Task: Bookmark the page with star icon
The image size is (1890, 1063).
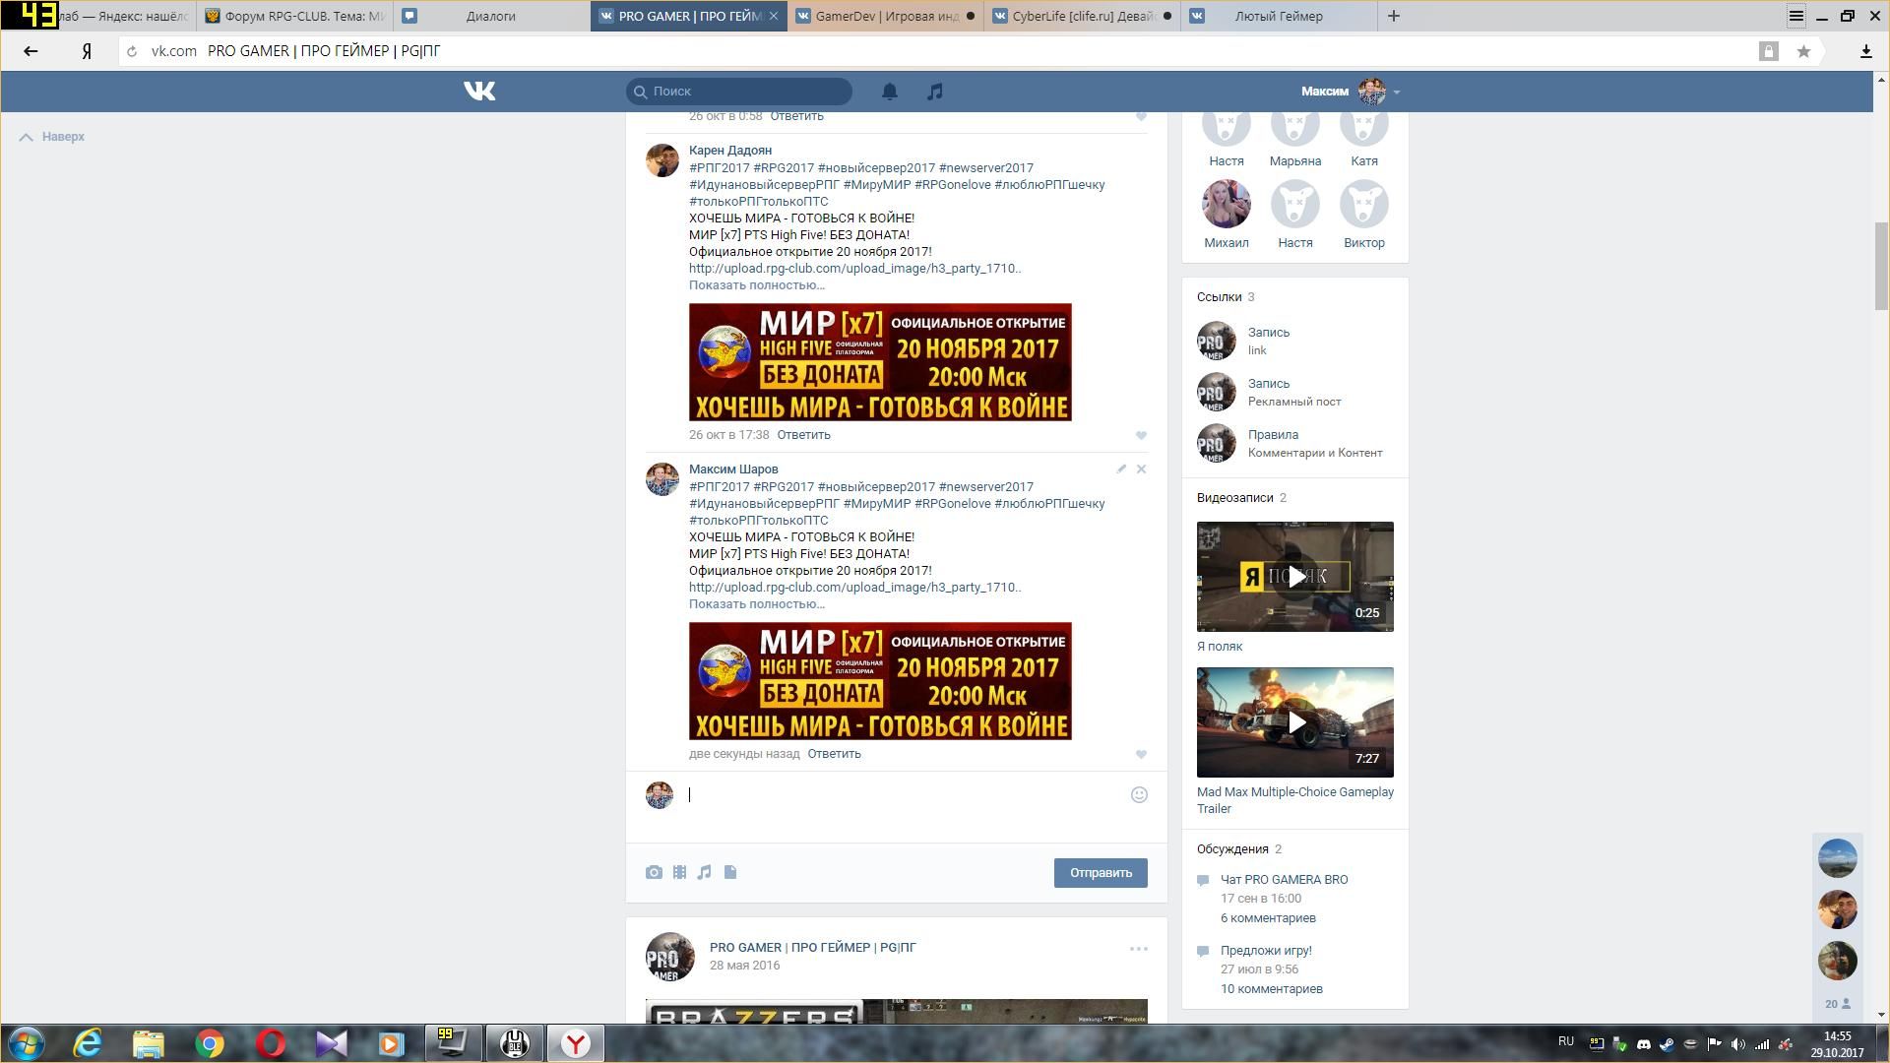Action: [1803, 51]
